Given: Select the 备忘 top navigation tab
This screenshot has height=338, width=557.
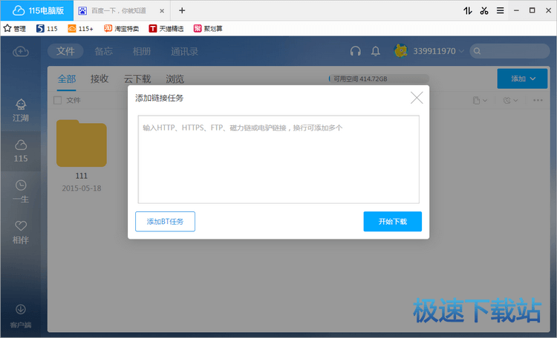Looking at the screenshot, I should [104, 51].
